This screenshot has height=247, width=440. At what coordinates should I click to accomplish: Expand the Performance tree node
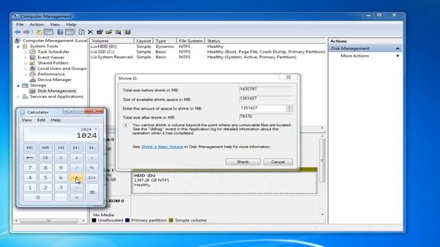[25, 75]
